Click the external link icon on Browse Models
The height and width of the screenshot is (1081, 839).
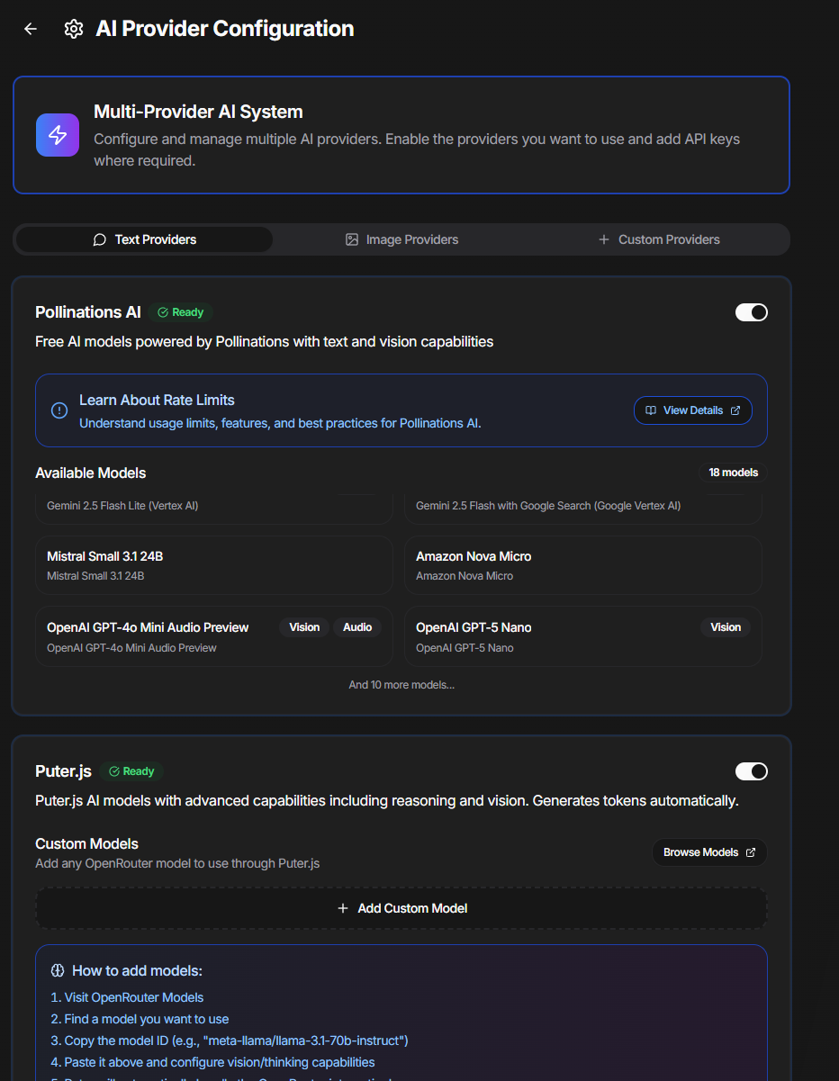(751, 852)
